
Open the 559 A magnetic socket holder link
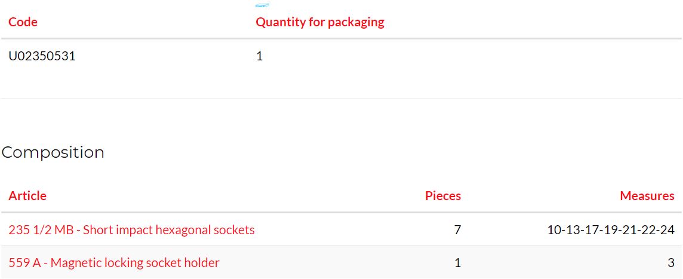coord(114,263)
